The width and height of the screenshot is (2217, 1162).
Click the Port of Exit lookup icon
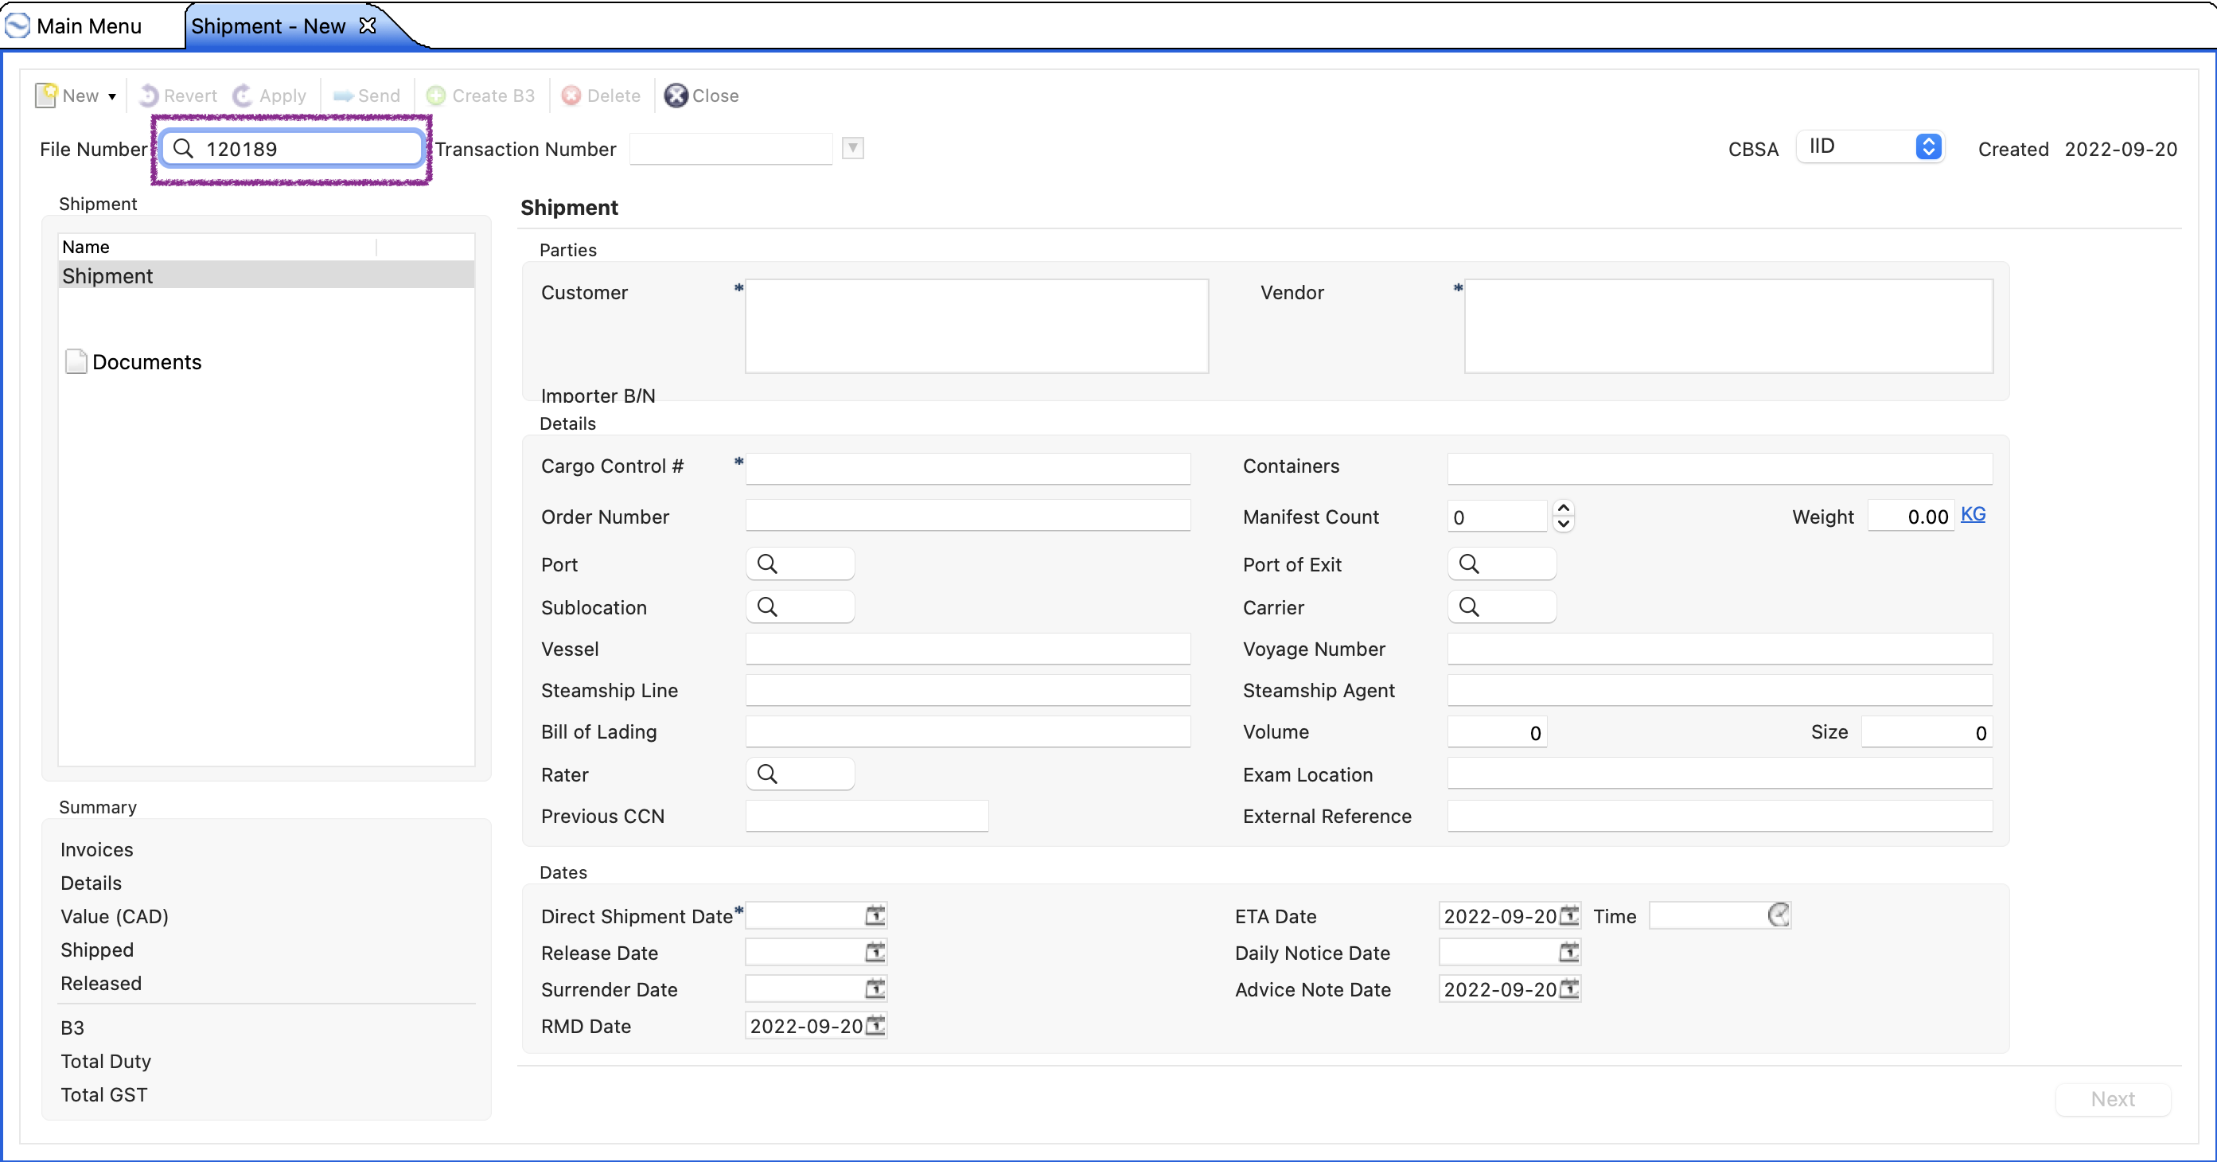point(1469,563)
